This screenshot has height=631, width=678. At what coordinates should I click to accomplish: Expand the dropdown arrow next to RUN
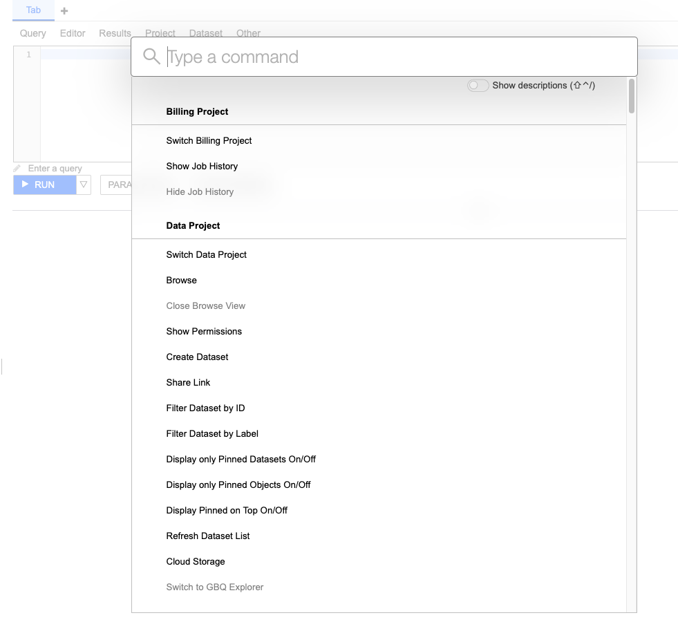point(84,185)
